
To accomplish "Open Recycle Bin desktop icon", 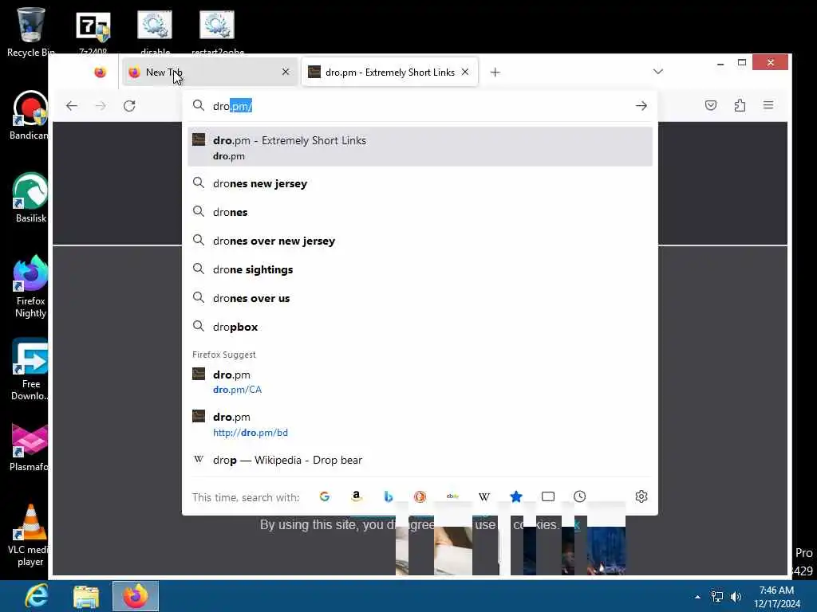I will 30,31.
